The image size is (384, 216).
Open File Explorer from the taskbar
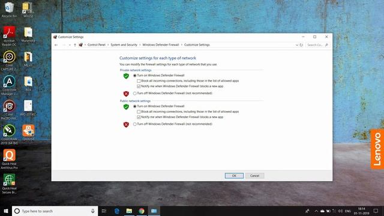[129, 211]
